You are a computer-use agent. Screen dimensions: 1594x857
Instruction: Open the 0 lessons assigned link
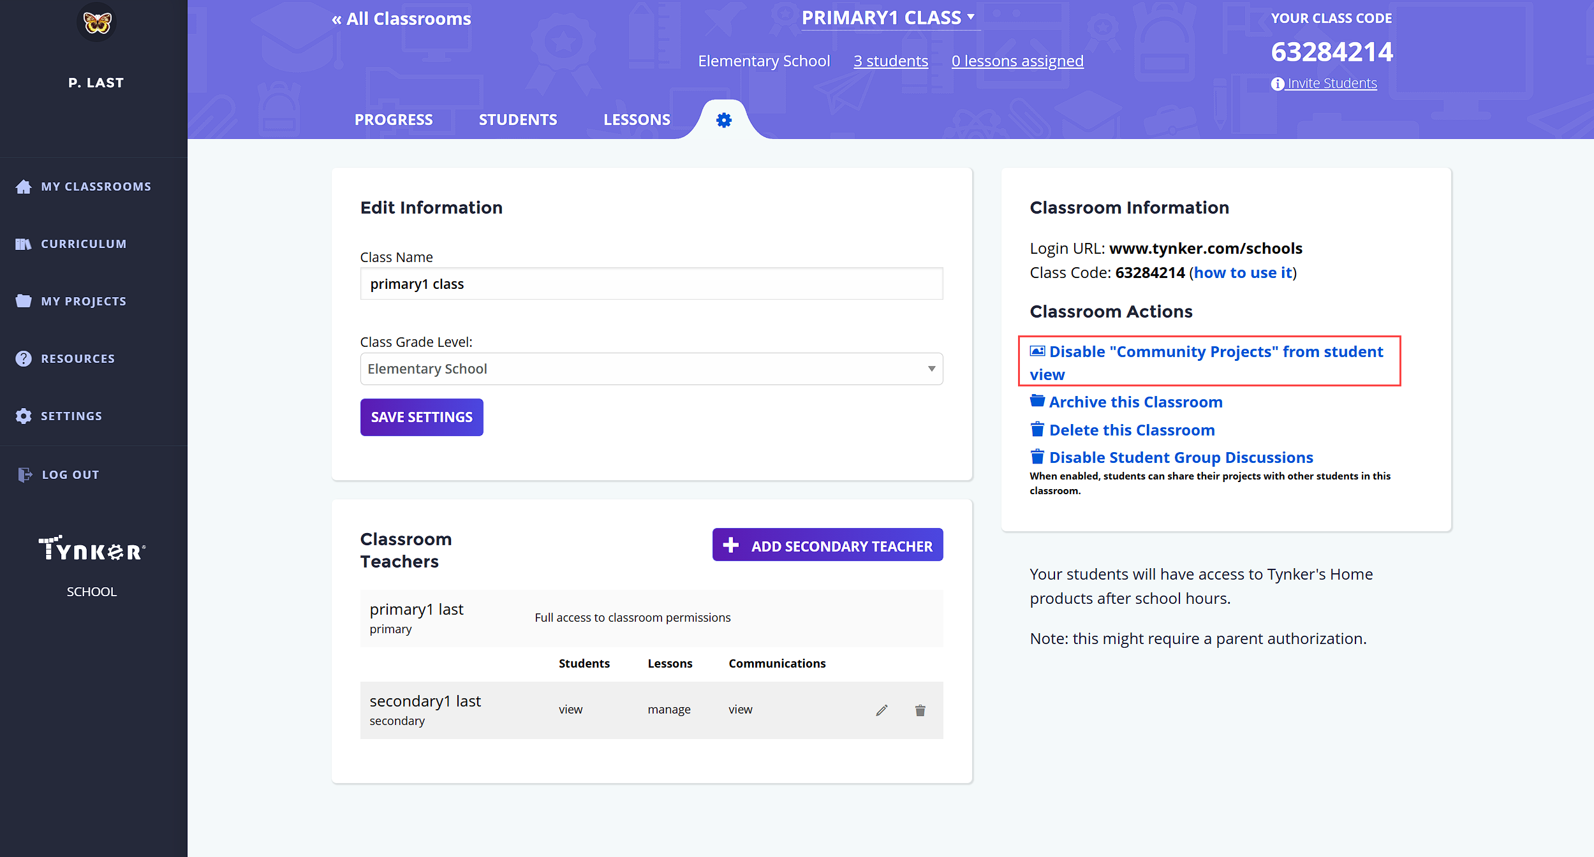pyautogui.click(x=1017, y=61)
